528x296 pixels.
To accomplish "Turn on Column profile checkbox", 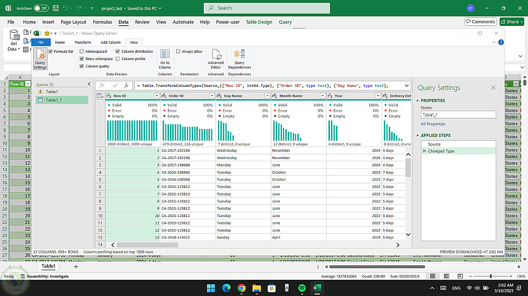I will coord(118,59).
